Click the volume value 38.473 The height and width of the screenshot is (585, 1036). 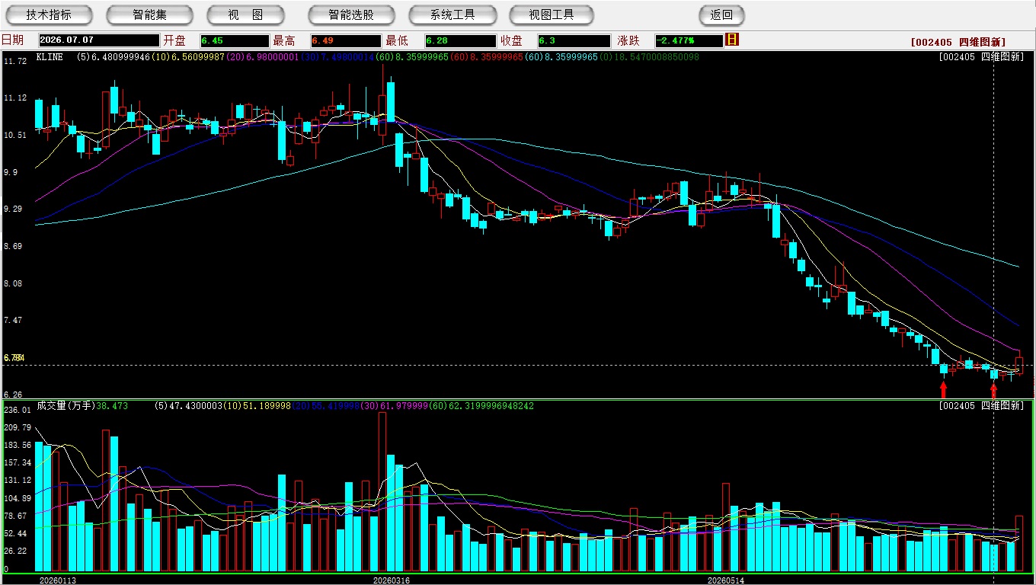click(x=112, y=406)
